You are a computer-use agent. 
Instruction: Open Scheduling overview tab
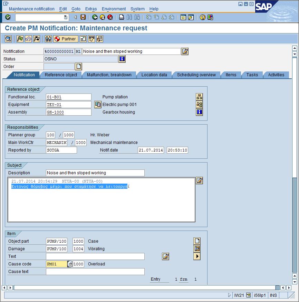(196, 75)
